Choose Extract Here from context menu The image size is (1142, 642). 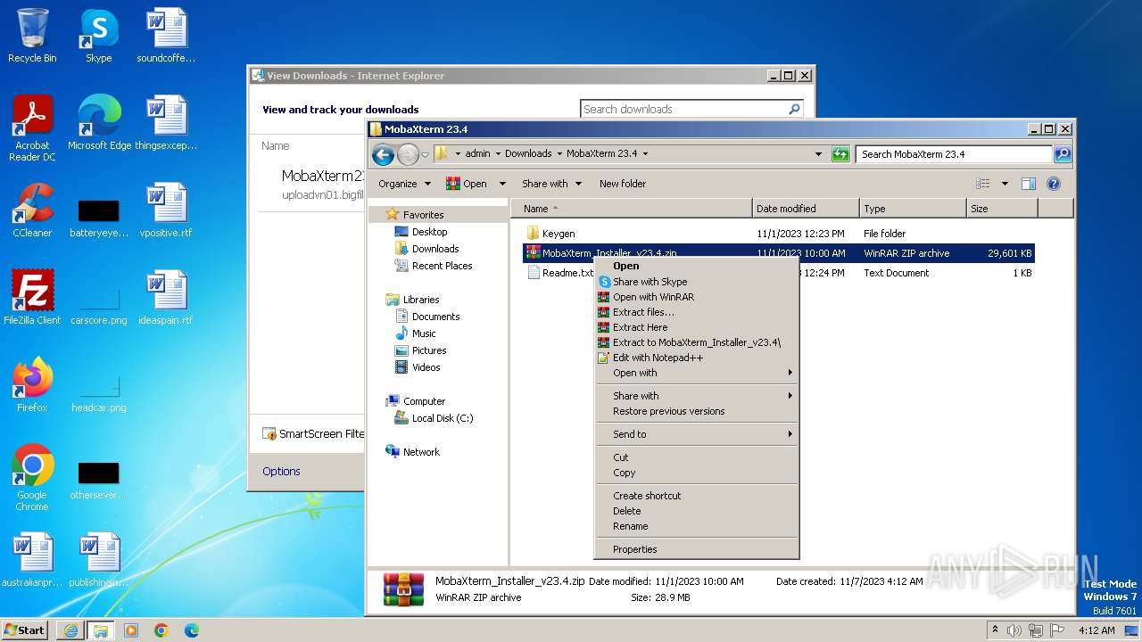click(x=697, y=327)
